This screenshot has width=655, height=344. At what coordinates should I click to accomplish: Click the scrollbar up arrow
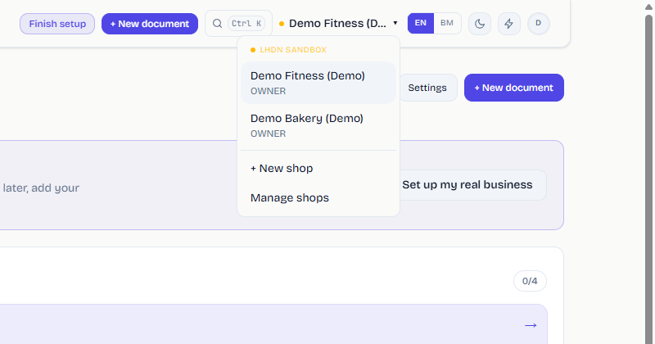pos(648,7)
